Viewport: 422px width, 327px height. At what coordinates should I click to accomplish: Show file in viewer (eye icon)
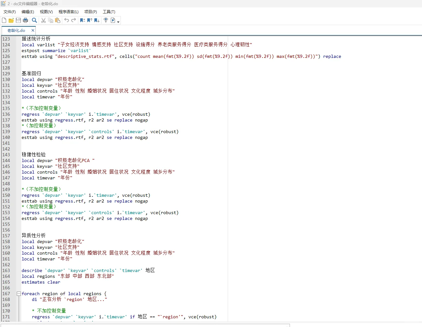106,20
